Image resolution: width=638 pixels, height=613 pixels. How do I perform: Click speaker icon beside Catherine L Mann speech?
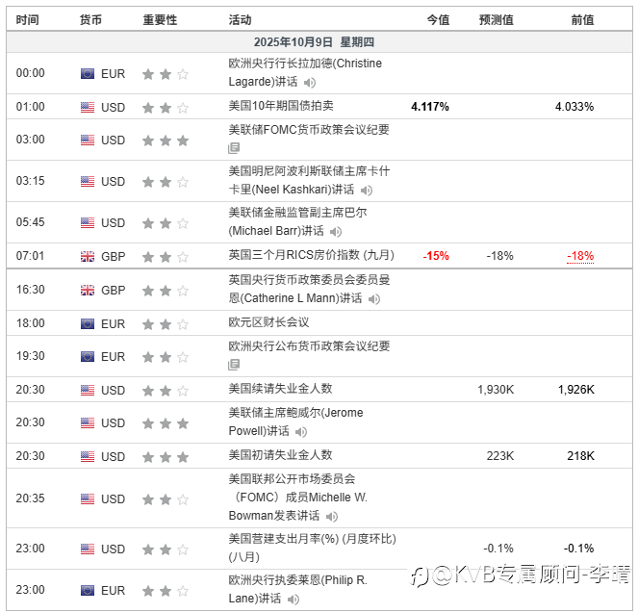pyautogui.click(x=374, y=299)
